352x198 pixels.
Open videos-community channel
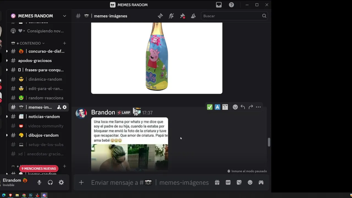tap(38, 126)
